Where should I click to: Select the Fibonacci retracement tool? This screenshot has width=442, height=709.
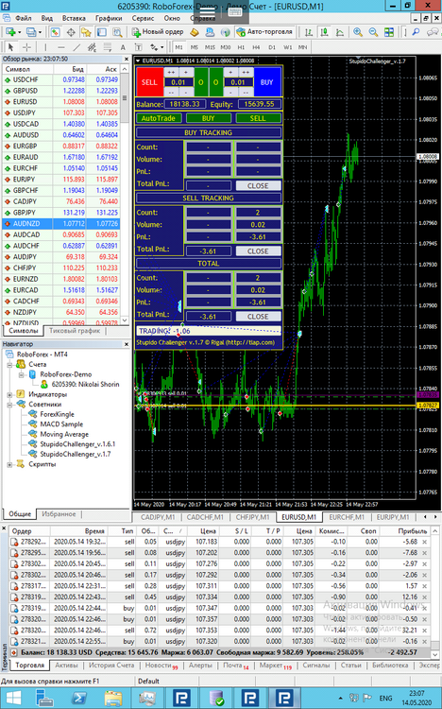pos(107,47)
